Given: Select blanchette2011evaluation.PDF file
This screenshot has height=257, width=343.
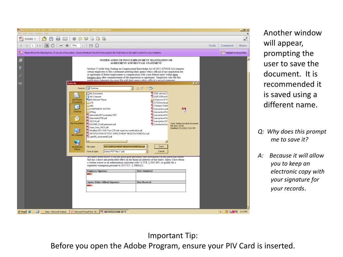Looking at the screenshot, I should [102, 115].
